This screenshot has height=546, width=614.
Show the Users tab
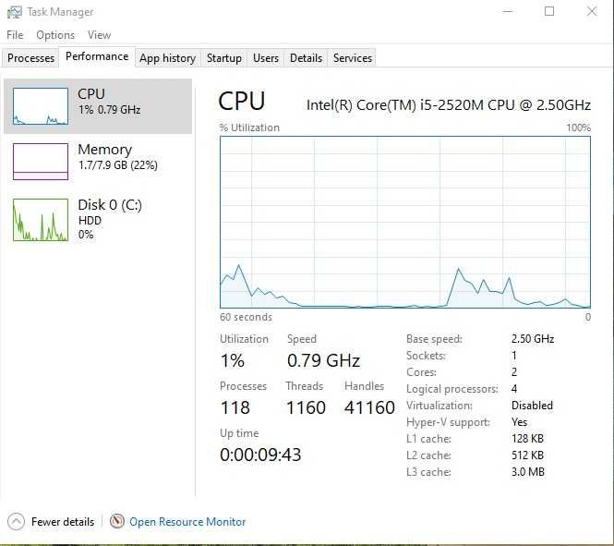(x=266, y=58)
